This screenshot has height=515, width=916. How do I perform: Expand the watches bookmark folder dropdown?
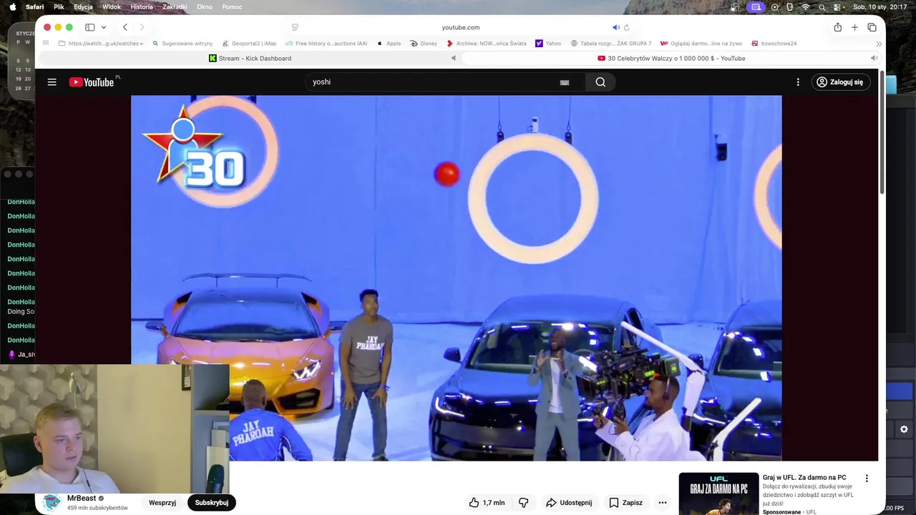(101, 44)
